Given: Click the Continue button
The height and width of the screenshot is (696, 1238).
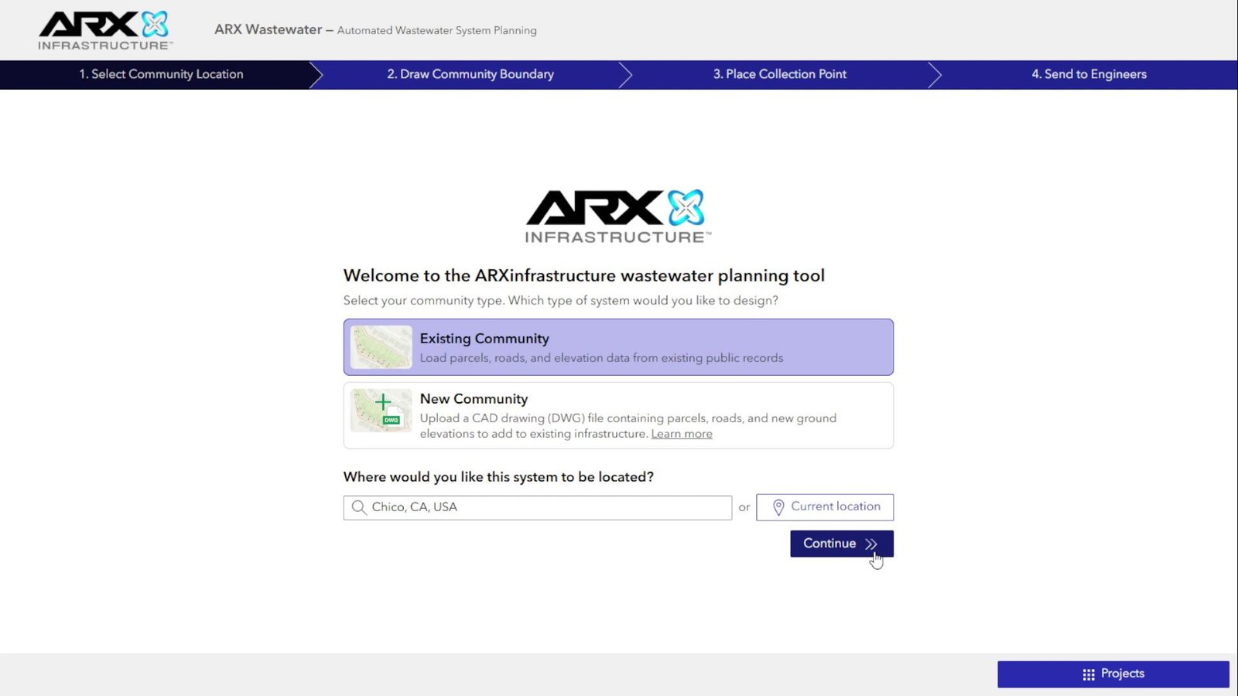Looking at the screenshot, I should [842, 544].
